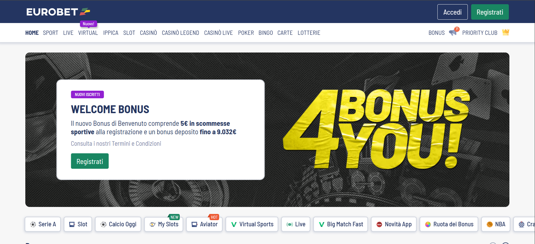Open the Ruota dei Bonus shortcut
The width and height of the screenshot is (535, 244).
click(449, 224)
